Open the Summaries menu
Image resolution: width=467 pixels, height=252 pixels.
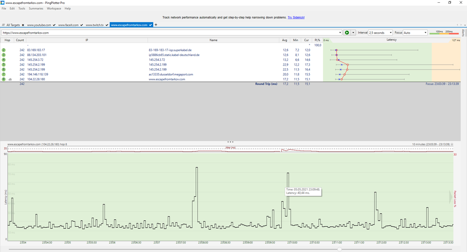click(36, 8)
